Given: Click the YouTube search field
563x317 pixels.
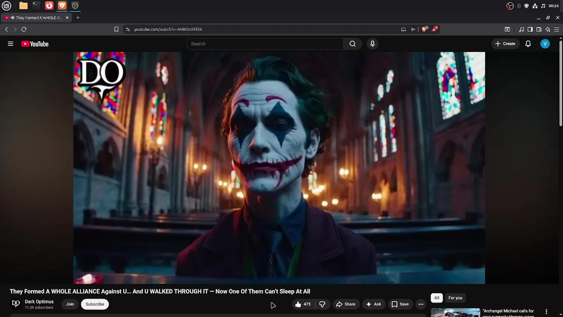Looking at the screenshot, I should coord(265,44).
